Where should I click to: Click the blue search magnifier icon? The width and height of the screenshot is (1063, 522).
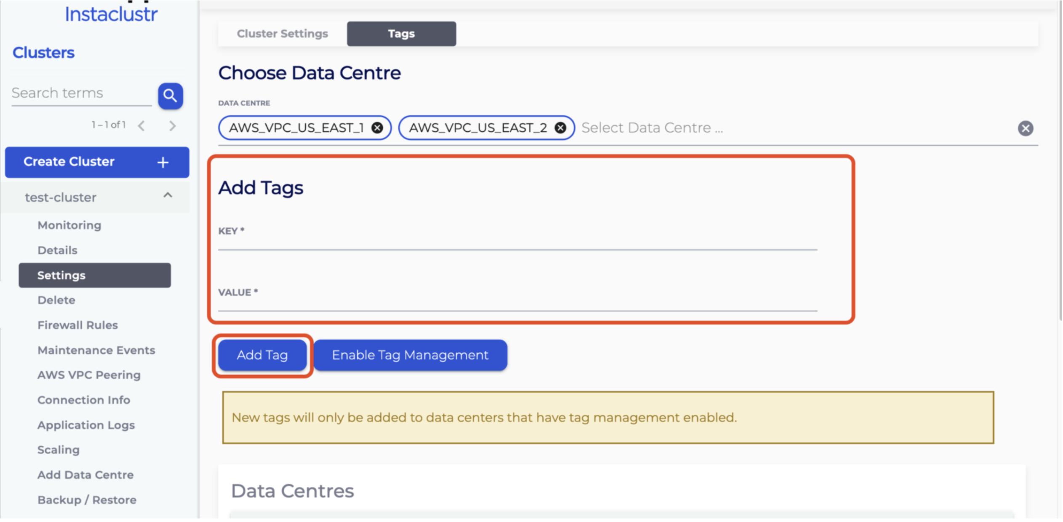(x=170, y=96)
